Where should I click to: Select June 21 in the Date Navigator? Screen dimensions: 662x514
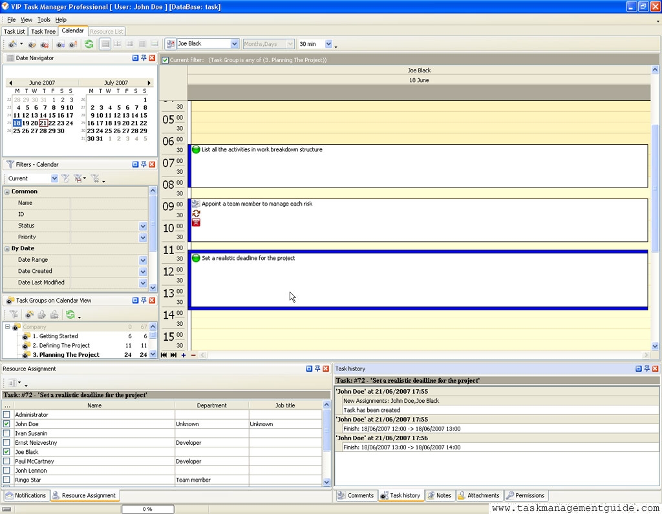(43, 123)
